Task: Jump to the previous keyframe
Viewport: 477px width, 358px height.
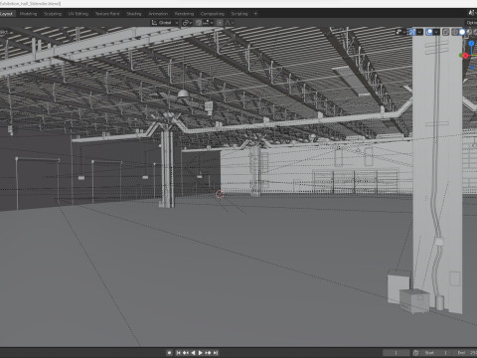Action: [x=186, y=353]
